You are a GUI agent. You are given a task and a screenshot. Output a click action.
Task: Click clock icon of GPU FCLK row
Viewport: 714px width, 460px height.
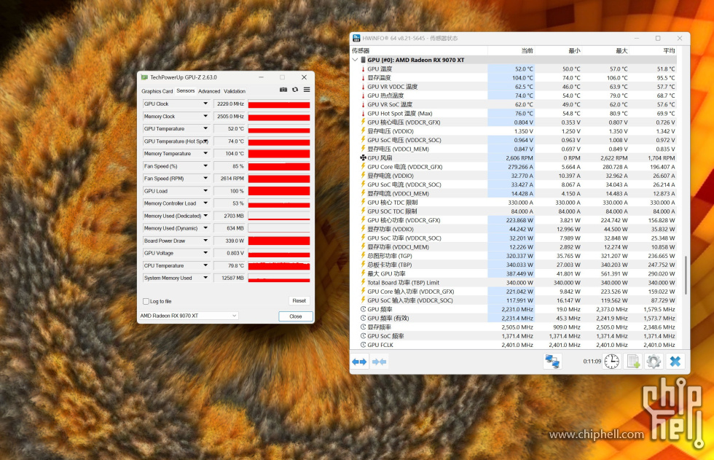point(363,345)
